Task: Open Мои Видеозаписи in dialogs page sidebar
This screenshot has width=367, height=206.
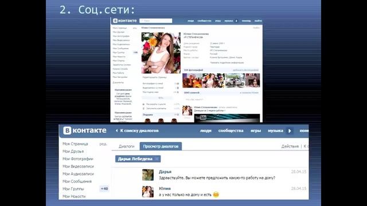Action: pyautogui.click(x=78, y=167)
